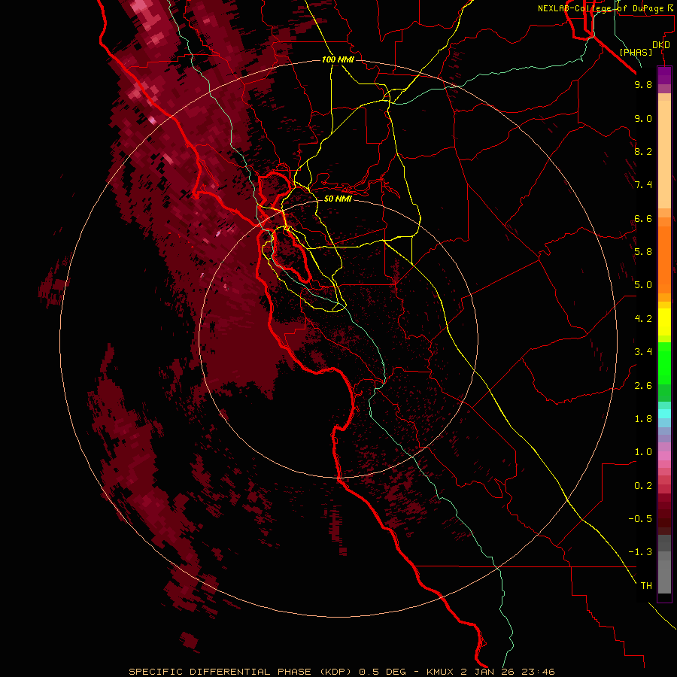Click the 1.0 scale value
Viewport: 677px width, 677px height.
click(x=643, y=452)
